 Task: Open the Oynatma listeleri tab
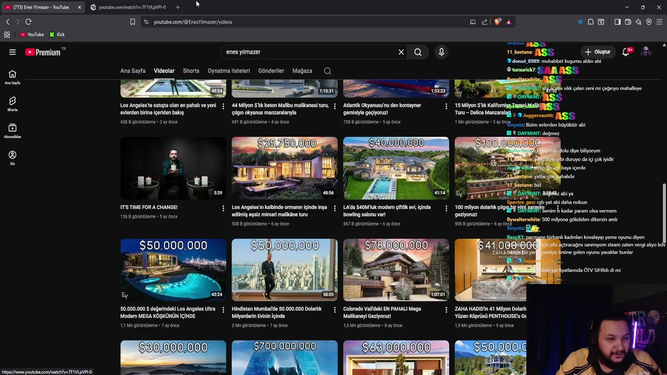point(229,71)
